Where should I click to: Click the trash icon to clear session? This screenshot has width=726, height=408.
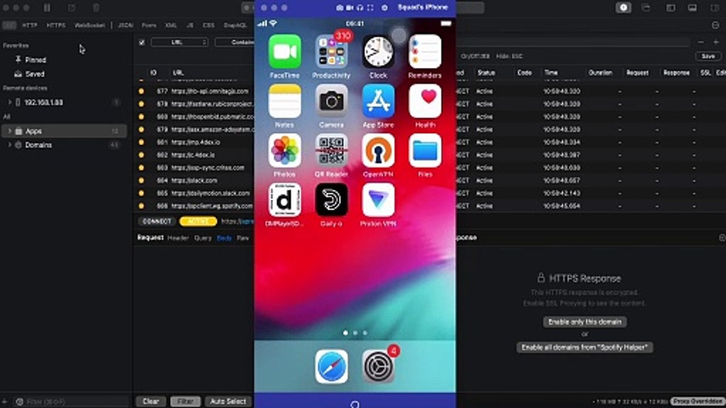[x=96, y=8]
